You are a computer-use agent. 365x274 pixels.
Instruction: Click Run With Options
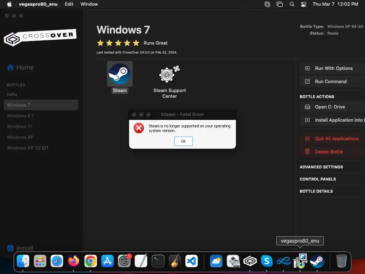pyautogui.click(x=332, y=68)
